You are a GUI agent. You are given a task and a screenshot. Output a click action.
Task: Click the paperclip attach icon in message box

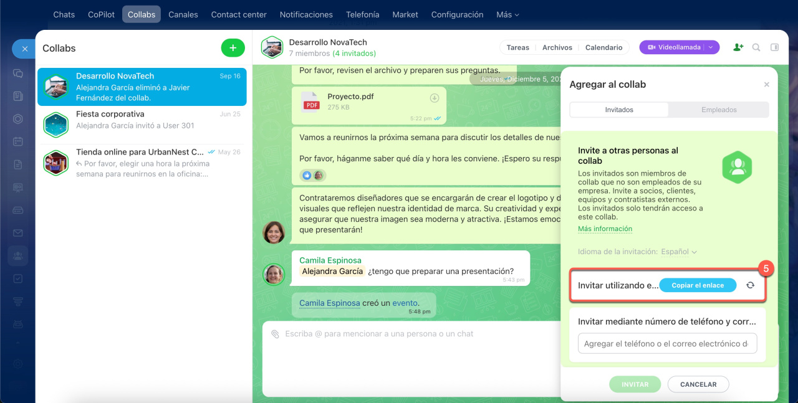click(275, 334)
